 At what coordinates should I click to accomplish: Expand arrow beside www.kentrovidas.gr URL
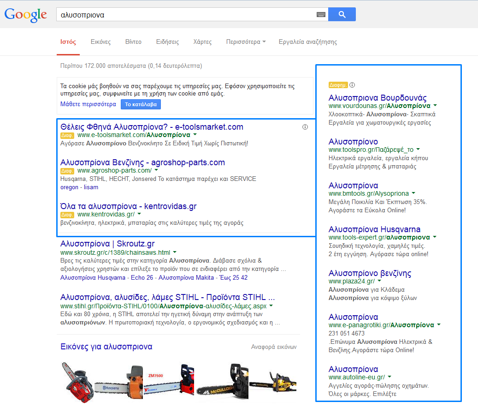point(139,214)
